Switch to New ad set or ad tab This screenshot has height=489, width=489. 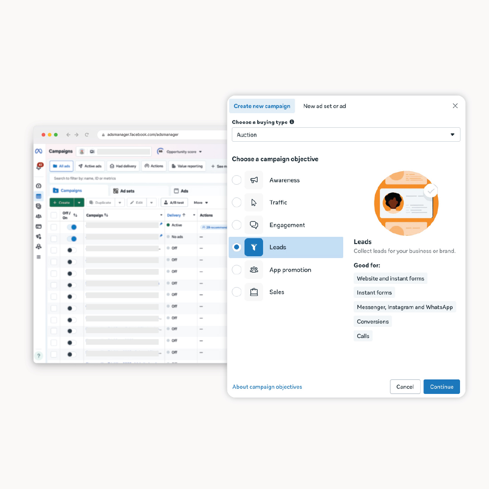324,106
